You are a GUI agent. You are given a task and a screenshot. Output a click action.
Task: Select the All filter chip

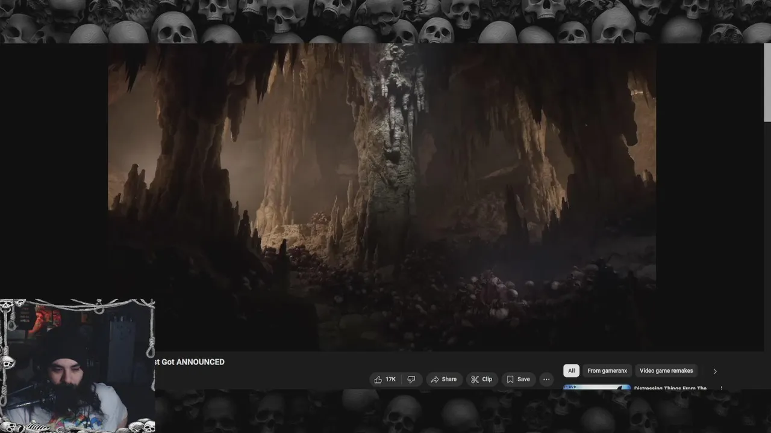571,371
